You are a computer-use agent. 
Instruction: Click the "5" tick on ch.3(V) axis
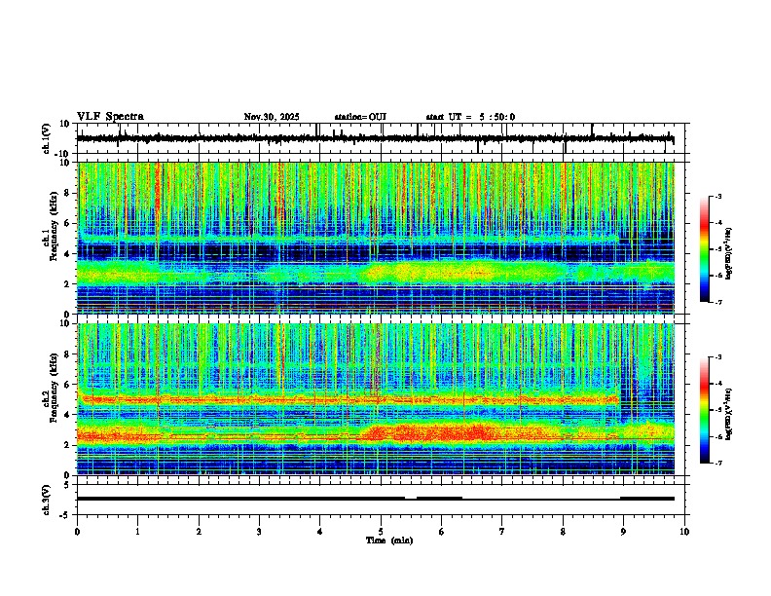click(x=68, y=485)
